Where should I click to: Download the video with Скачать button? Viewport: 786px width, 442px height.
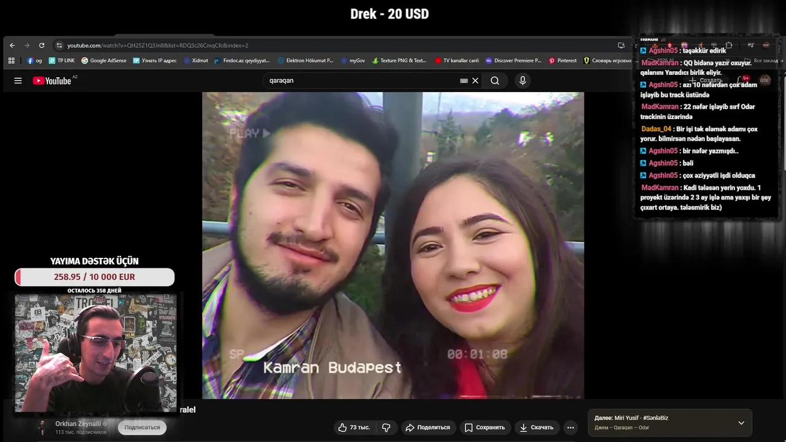coord(537,427)
